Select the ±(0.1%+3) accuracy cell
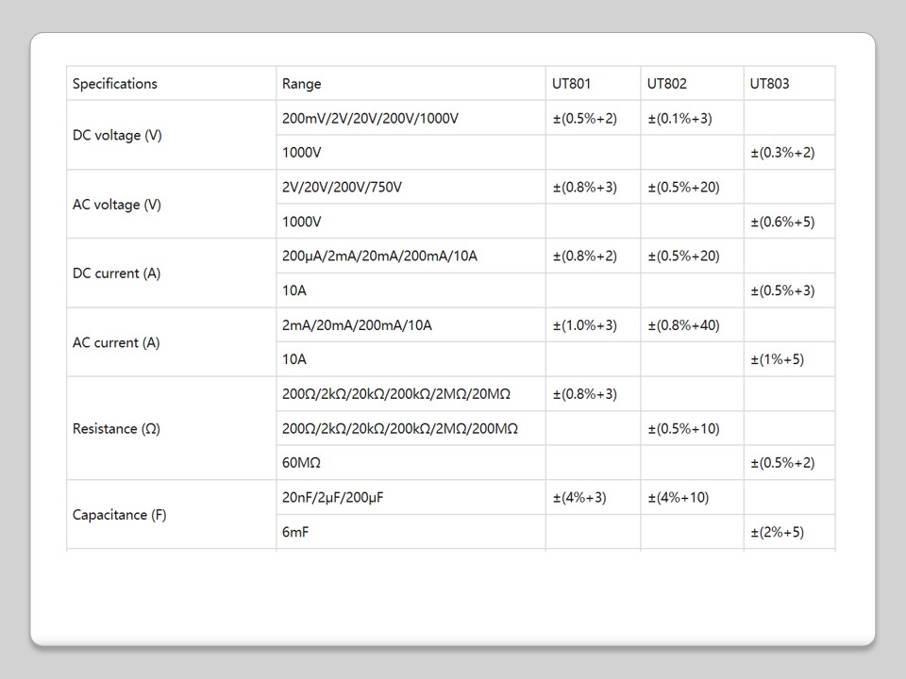906x679 pixels. click(679, 118)
